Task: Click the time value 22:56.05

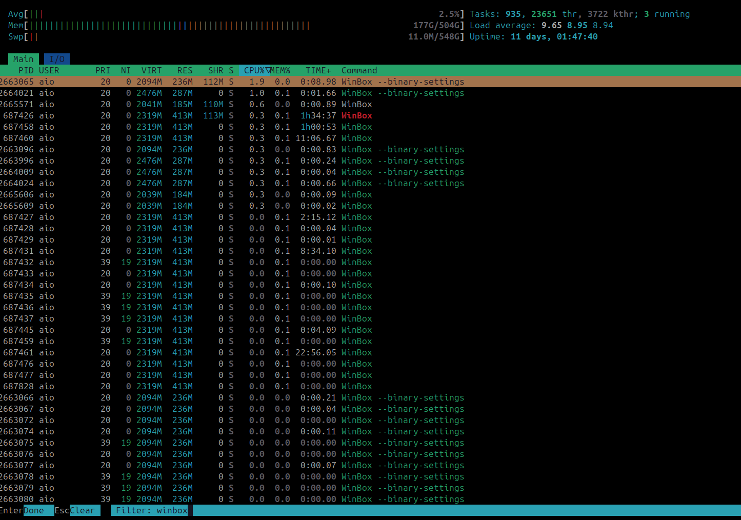Action: 316,352
